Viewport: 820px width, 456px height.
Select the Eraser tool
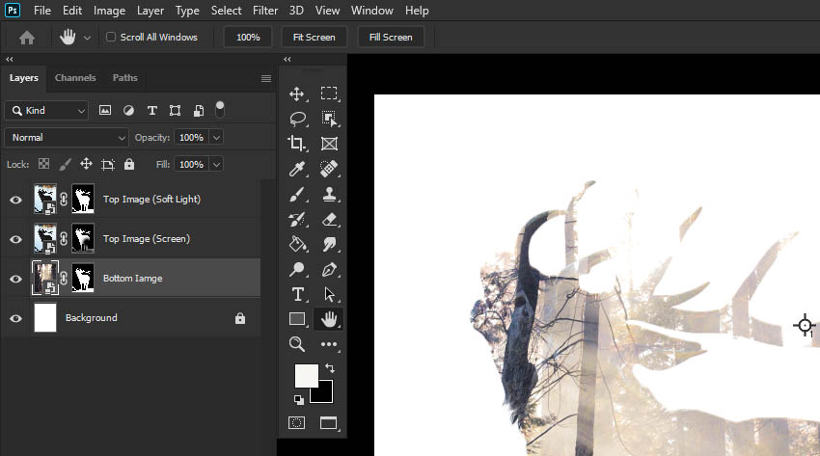pyautogui.click(x=329, y=220)
